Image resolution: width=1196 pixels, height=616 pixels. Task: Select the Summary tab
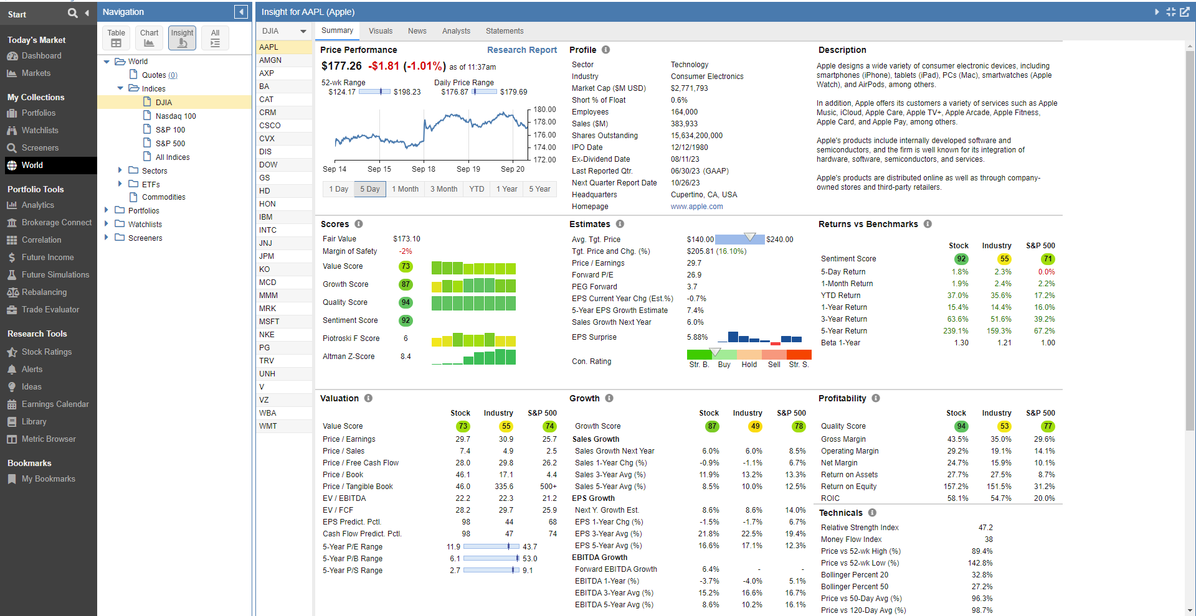337,30
